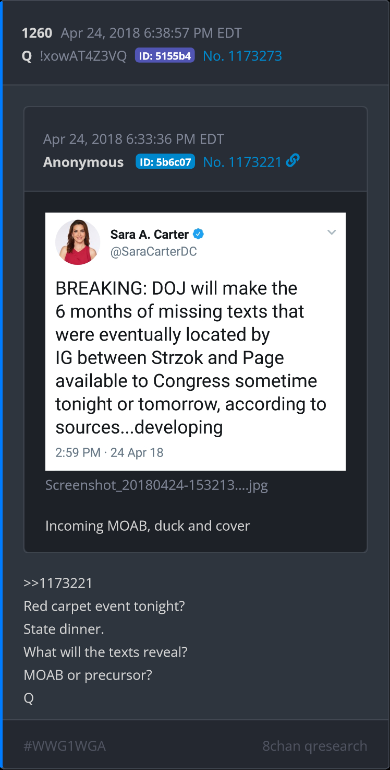Open quoted post No. 1173221 link
Viewport: 390px width, 770px height.
click(242, 162)
